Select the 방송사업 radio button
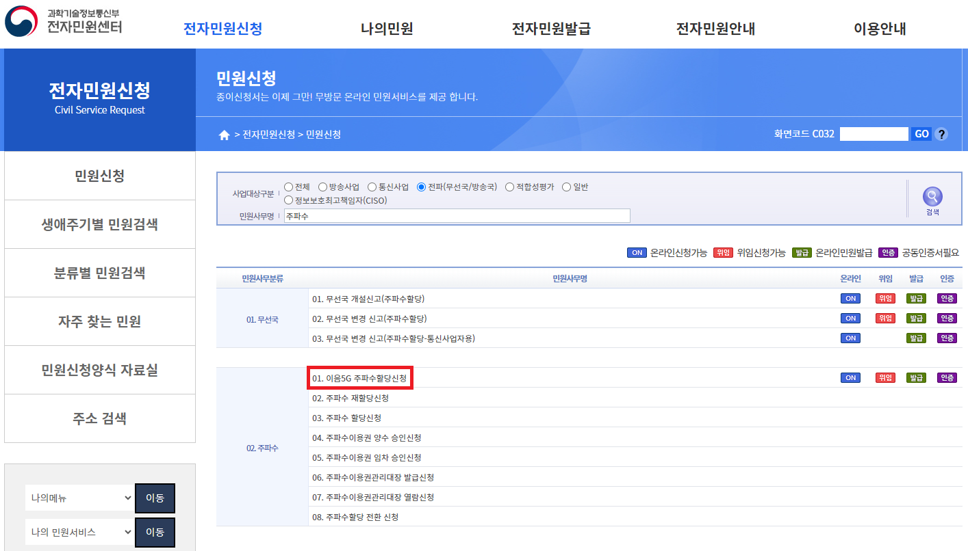This screenshot has width=968, height=551. (x=322, y=187)
